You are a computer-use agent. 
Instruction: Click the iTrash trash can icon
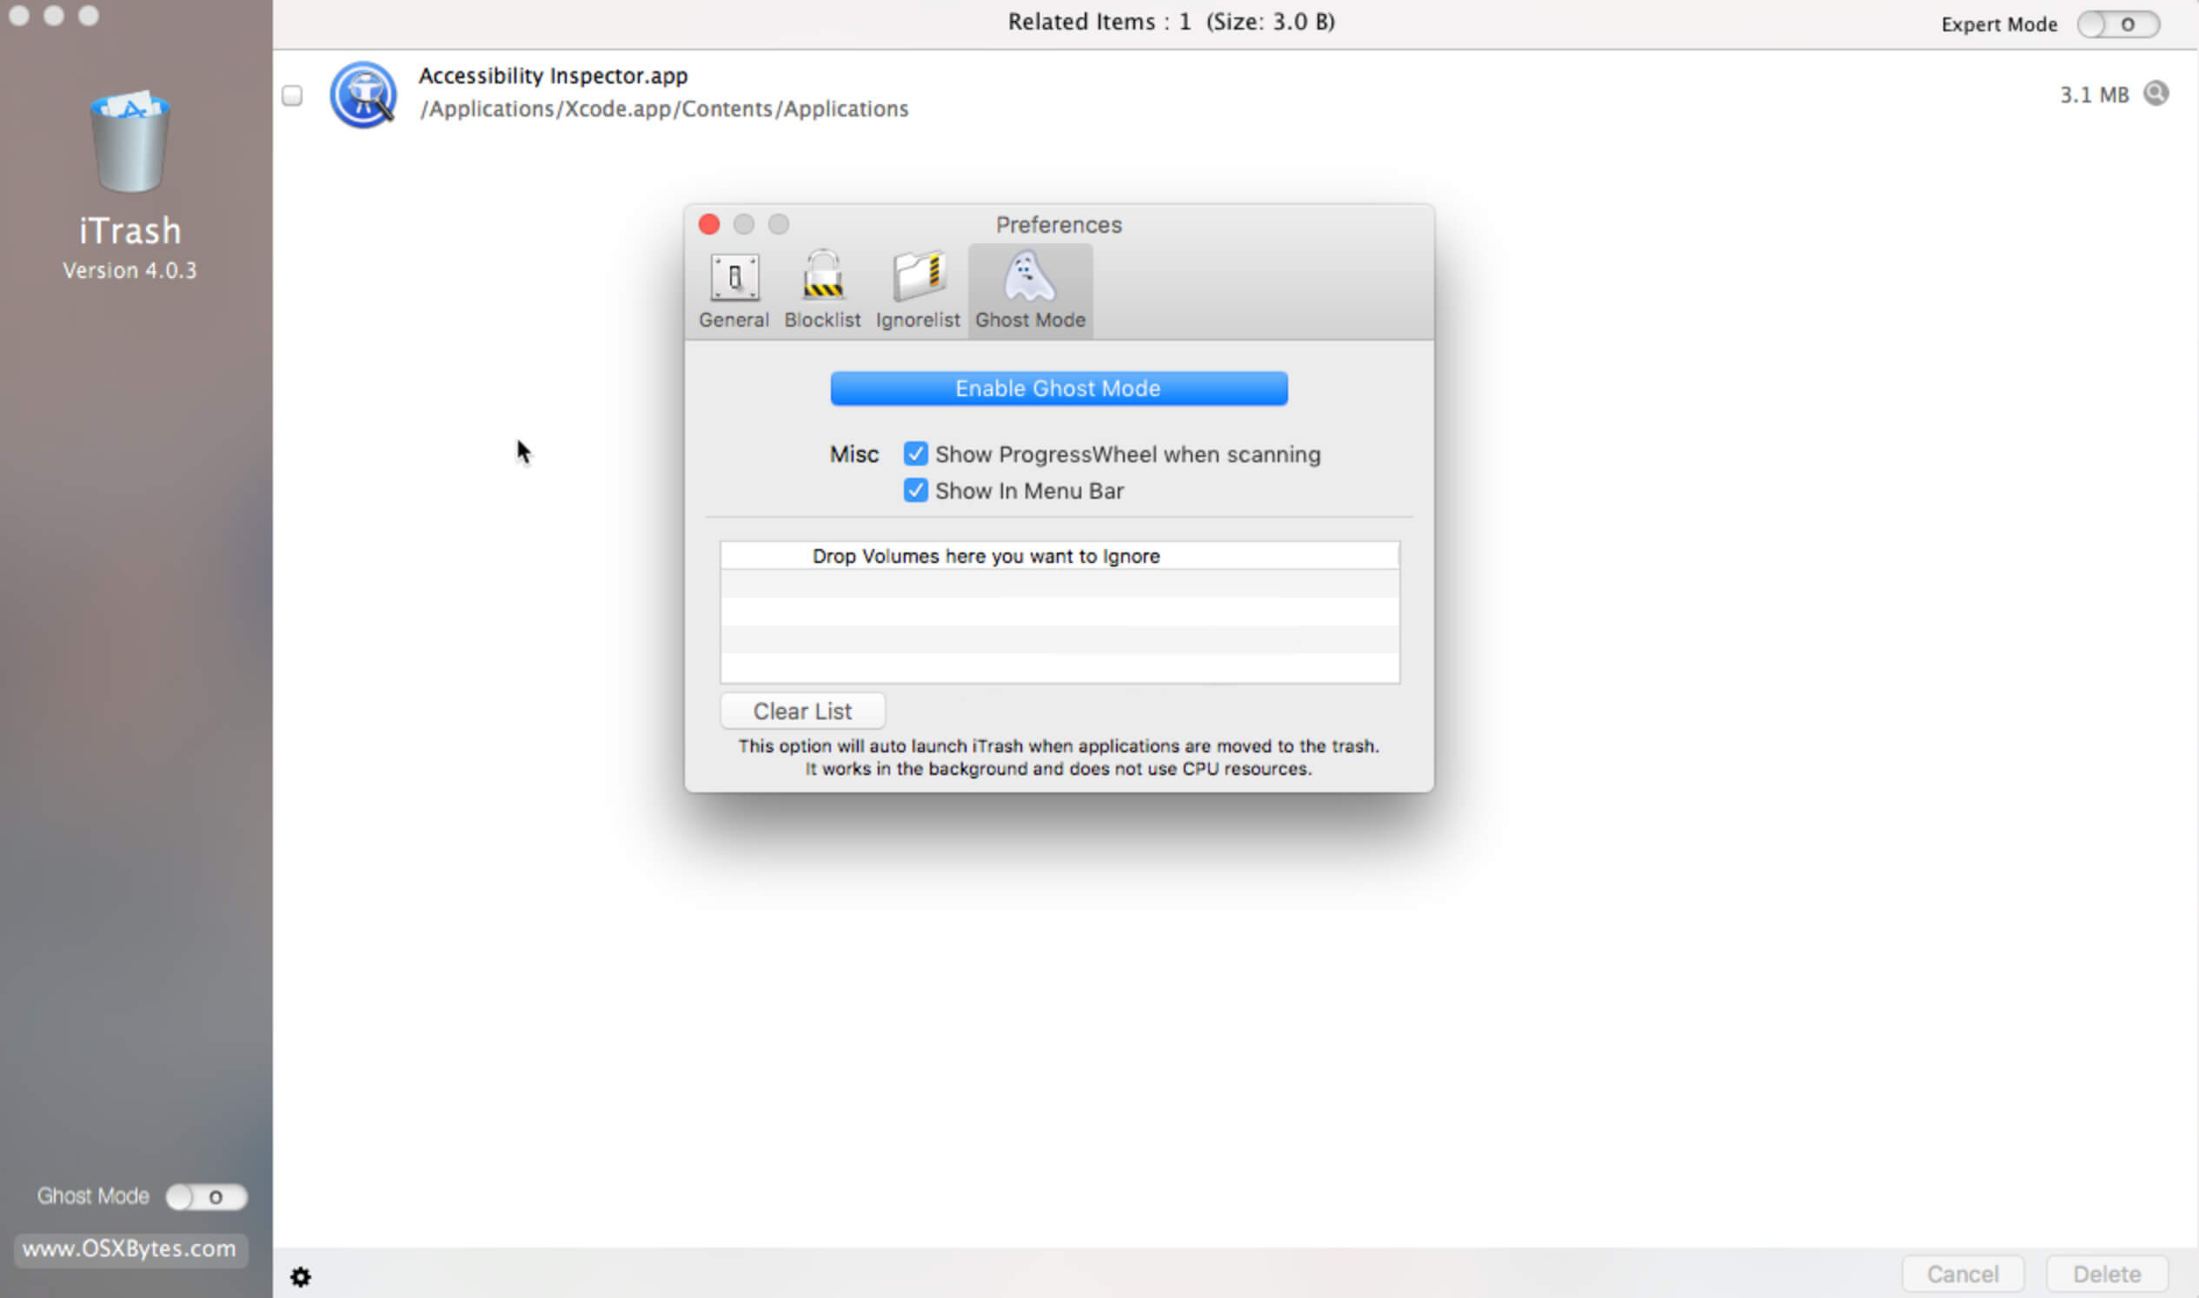tap(130, 141)
